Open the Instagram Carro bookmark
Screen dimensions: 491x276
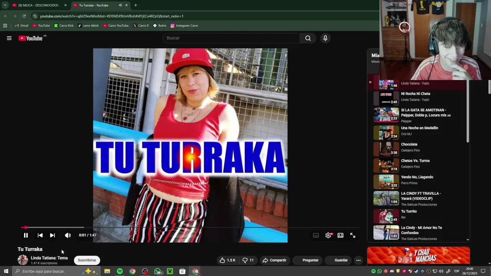point(184,26)
